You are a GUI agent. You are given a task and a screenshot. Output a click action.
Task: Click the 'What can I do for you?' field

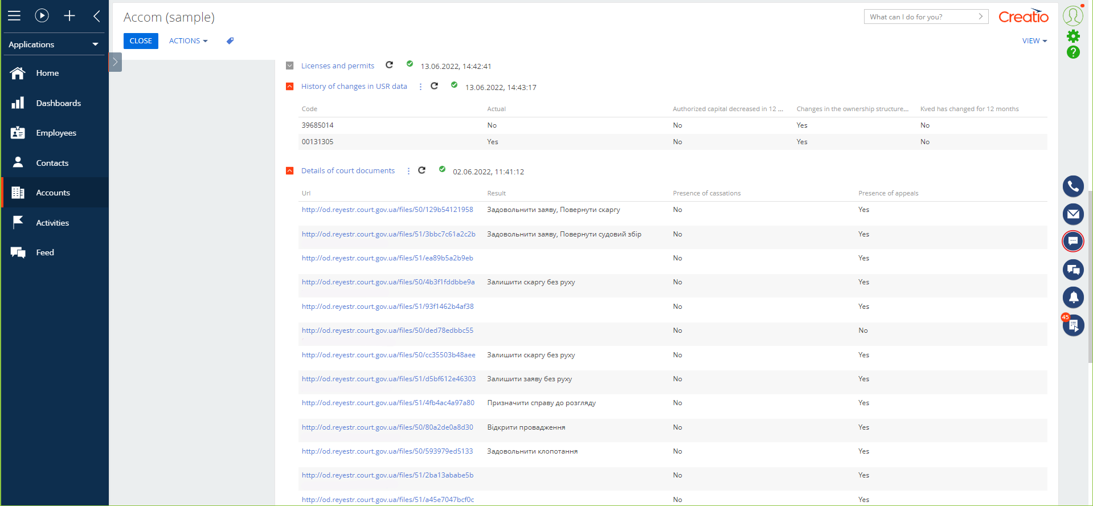[x=922, y=17]
